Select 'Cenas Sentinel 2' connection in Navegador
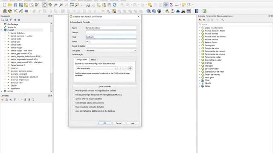 click(x=17, y=65)
